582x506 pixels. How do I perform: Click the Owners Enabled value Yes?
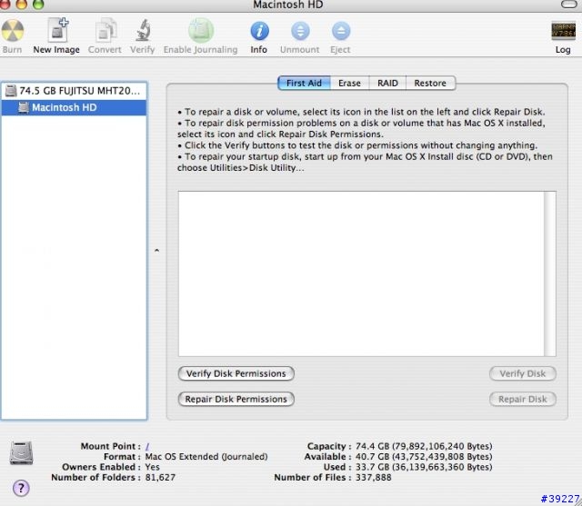(153, 467)
